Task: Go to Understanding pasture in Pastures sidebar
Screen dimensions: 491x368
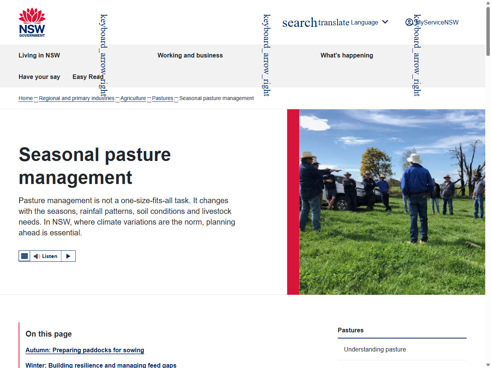Action: click(375, 349)
